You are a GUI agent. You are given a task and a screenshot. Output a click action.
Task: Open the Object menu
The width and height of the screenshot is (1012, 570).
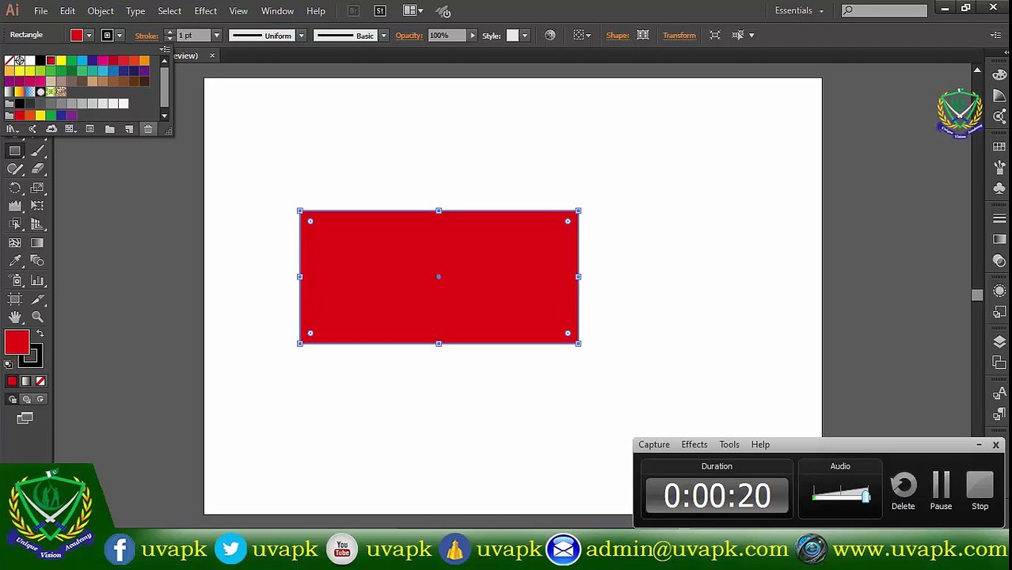pos(101,11)
